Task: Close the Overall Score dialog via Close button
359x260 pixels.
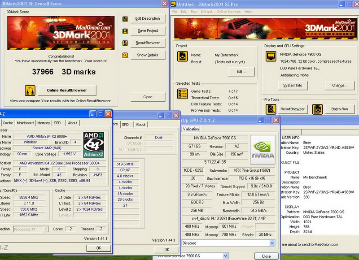Action: click(x=148, y=97)
